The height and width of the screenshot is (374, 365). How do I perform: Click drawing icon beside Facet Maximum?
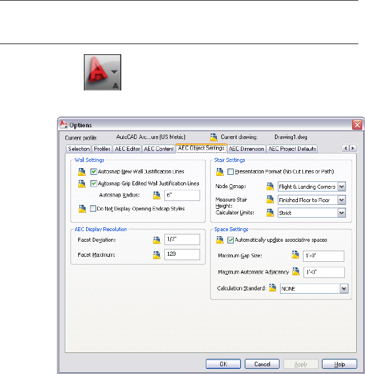(x=157, y=255)
